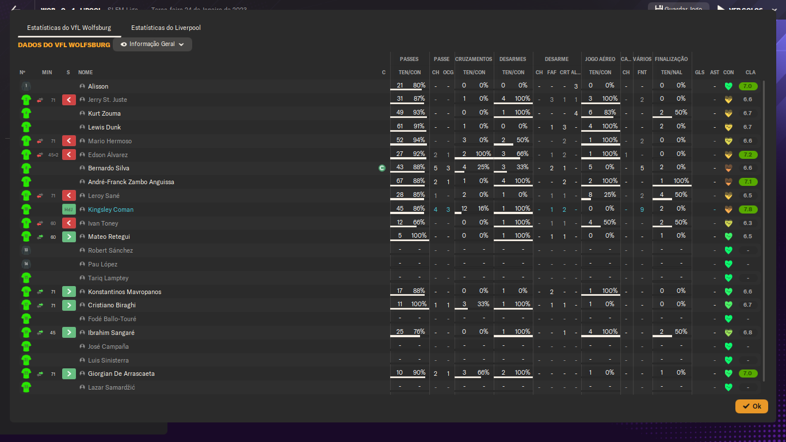
Task: Click Lewis Dunk's 91% pass completion cell
Action: [419, 126]
